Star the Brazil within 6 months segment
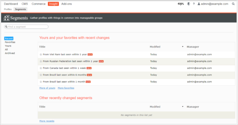This screenshot has width=238, height=125. tap(41, 75)
